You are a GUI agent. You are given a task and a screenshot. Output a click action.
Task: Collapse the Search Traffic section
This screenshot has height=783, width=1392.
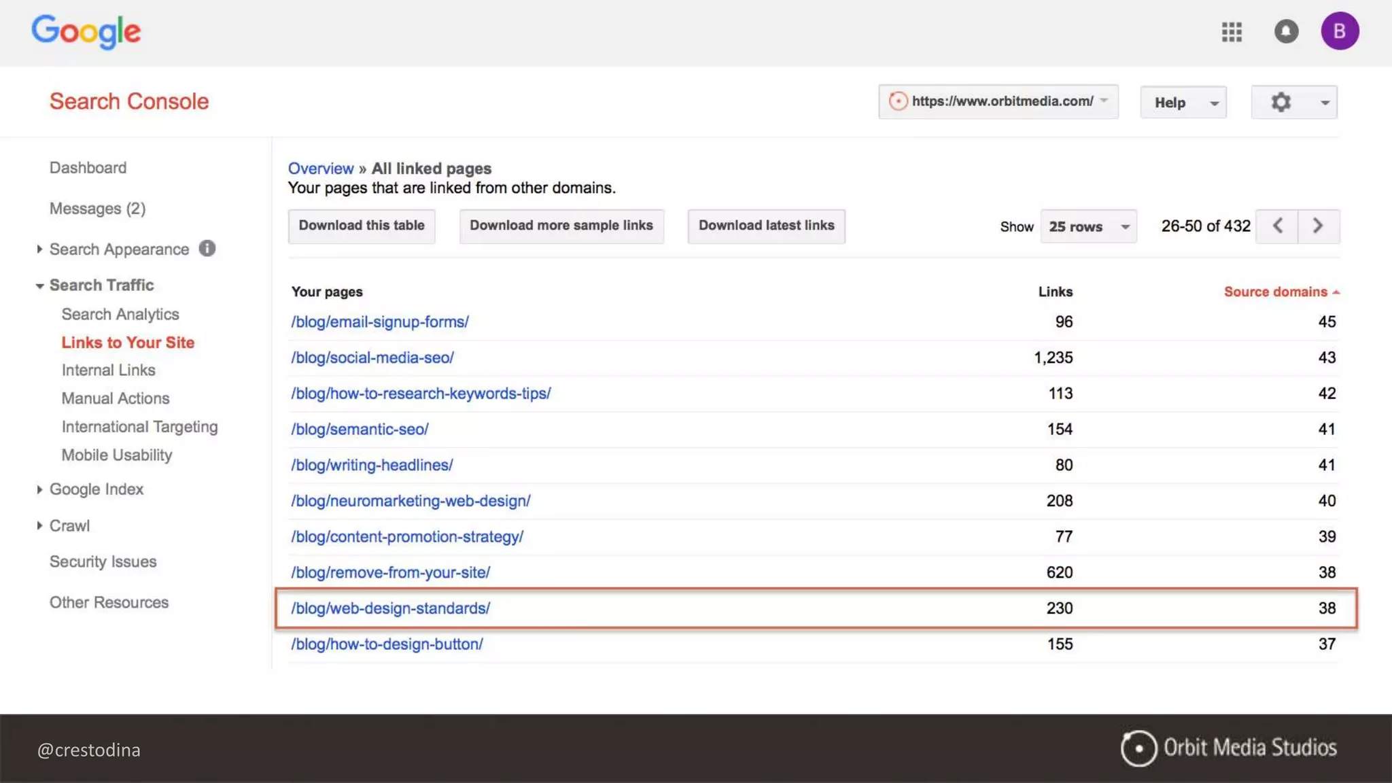coord(101,285)
